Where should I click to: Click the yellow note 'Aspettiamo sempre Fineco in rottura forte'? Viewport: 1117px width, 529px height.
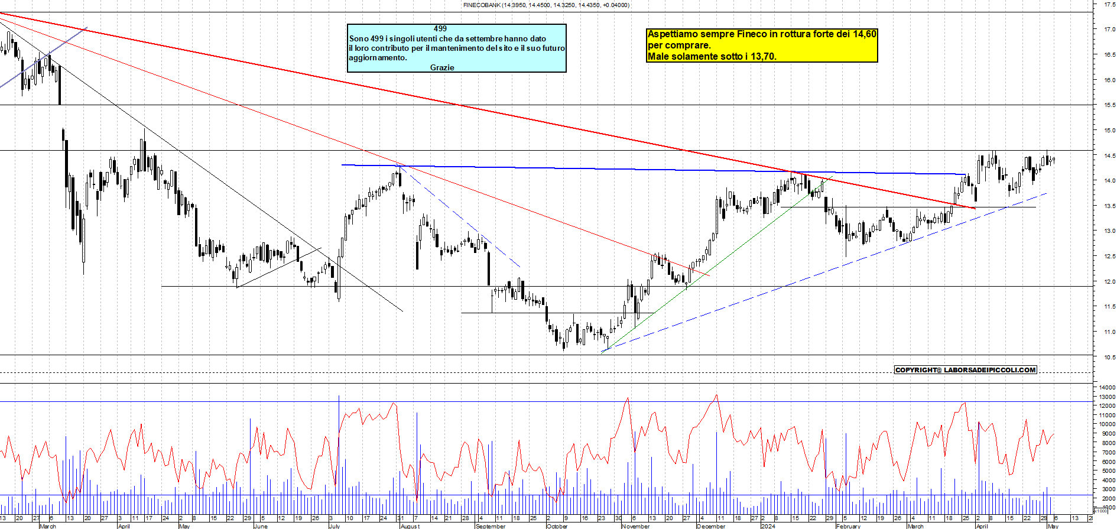[762, 46]
